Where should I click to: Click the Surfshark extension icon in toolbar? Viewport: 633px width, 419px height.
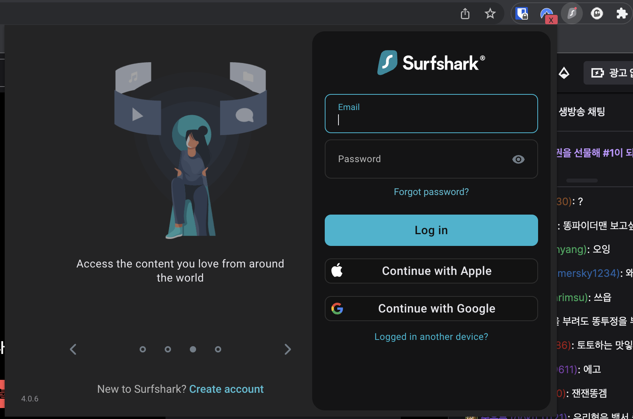click(572, 13)
